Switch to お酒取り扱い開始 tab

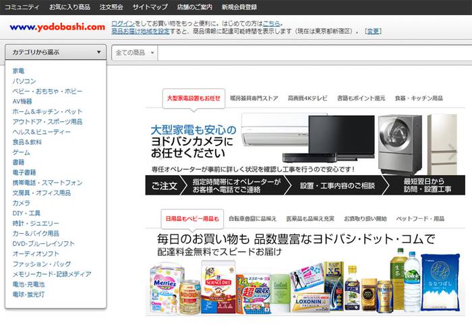coord(365,219)
